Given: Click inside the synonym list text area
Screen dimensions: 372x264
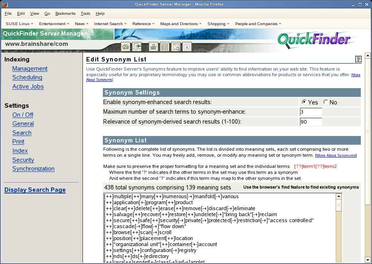Looking at the screenshot, I should pos(220,228).
